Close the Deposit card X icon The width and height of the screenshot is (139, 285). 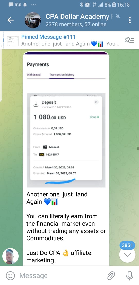click(96, 102)
